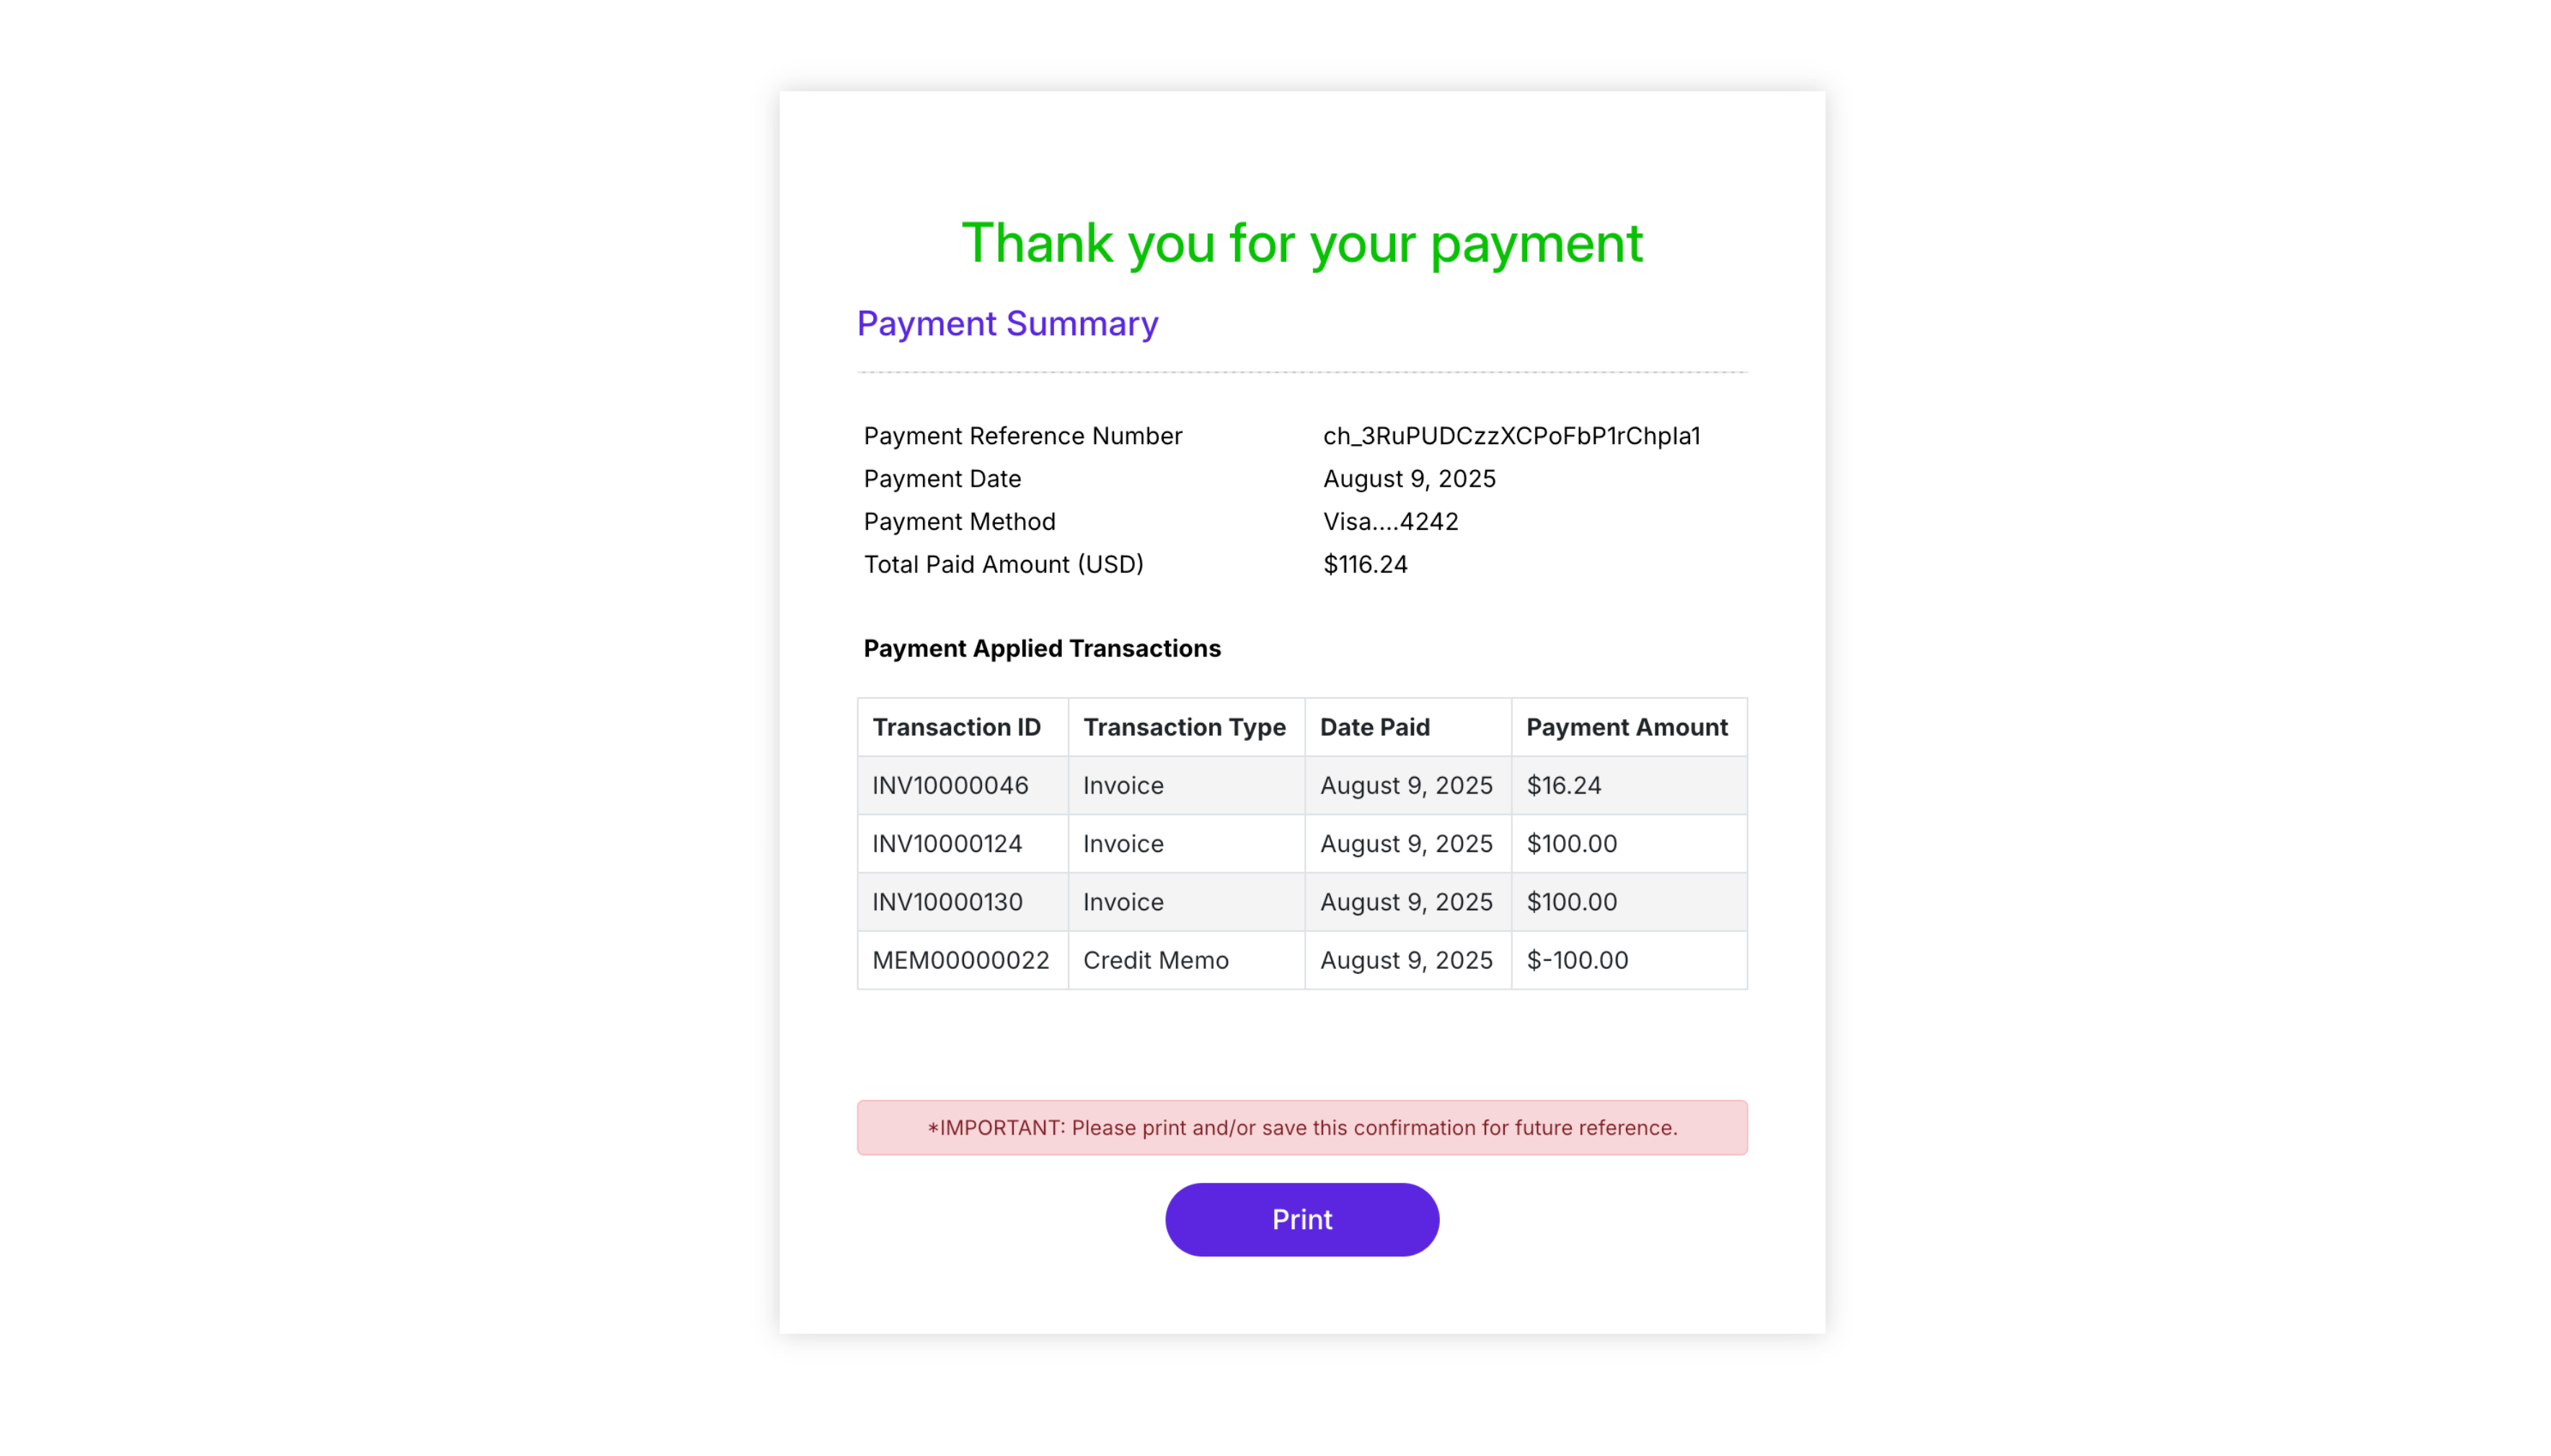This screenshot has width=2551, height=1456.
Task: Select the Transaction Type column header
Action: (x=1184, y=727)
